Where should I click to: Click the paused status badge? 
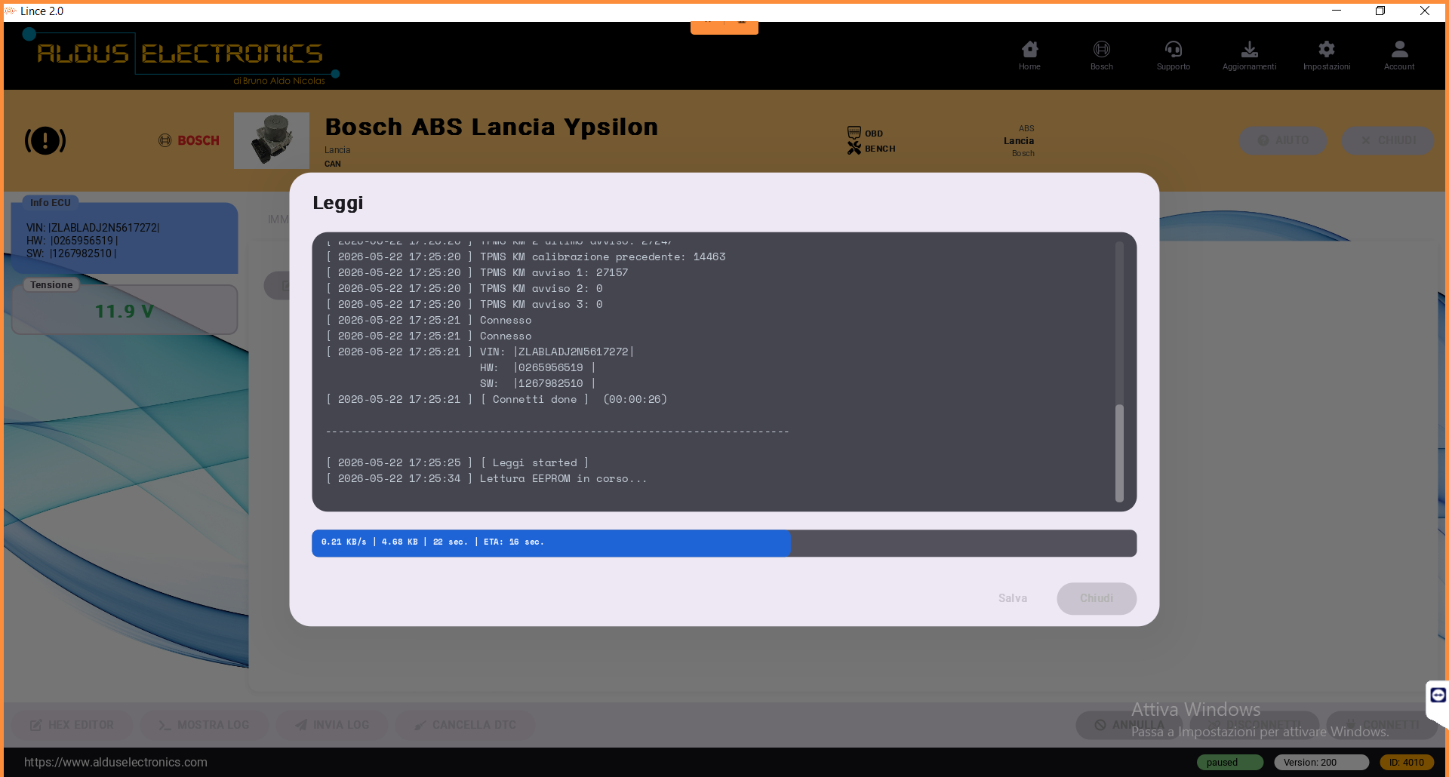[1229, 763]
